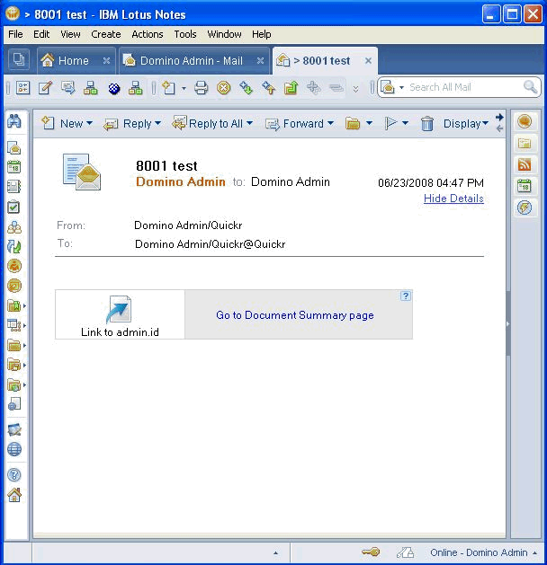Expand the New dropdown in the action bar

coord(89,123)
